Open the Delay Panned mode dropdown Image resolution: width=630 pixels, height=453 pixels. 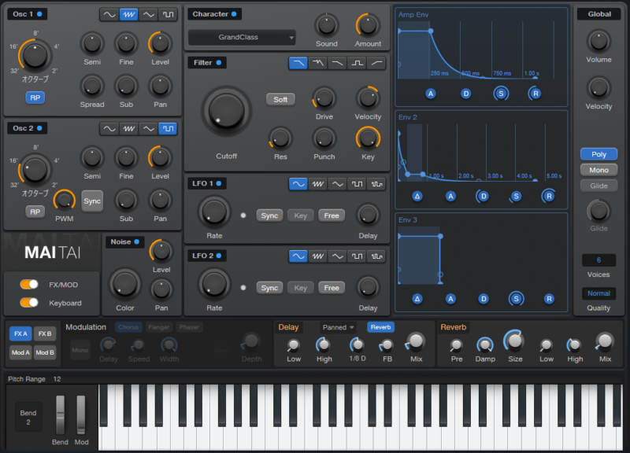pyautogui.click(x=339, y=327)
